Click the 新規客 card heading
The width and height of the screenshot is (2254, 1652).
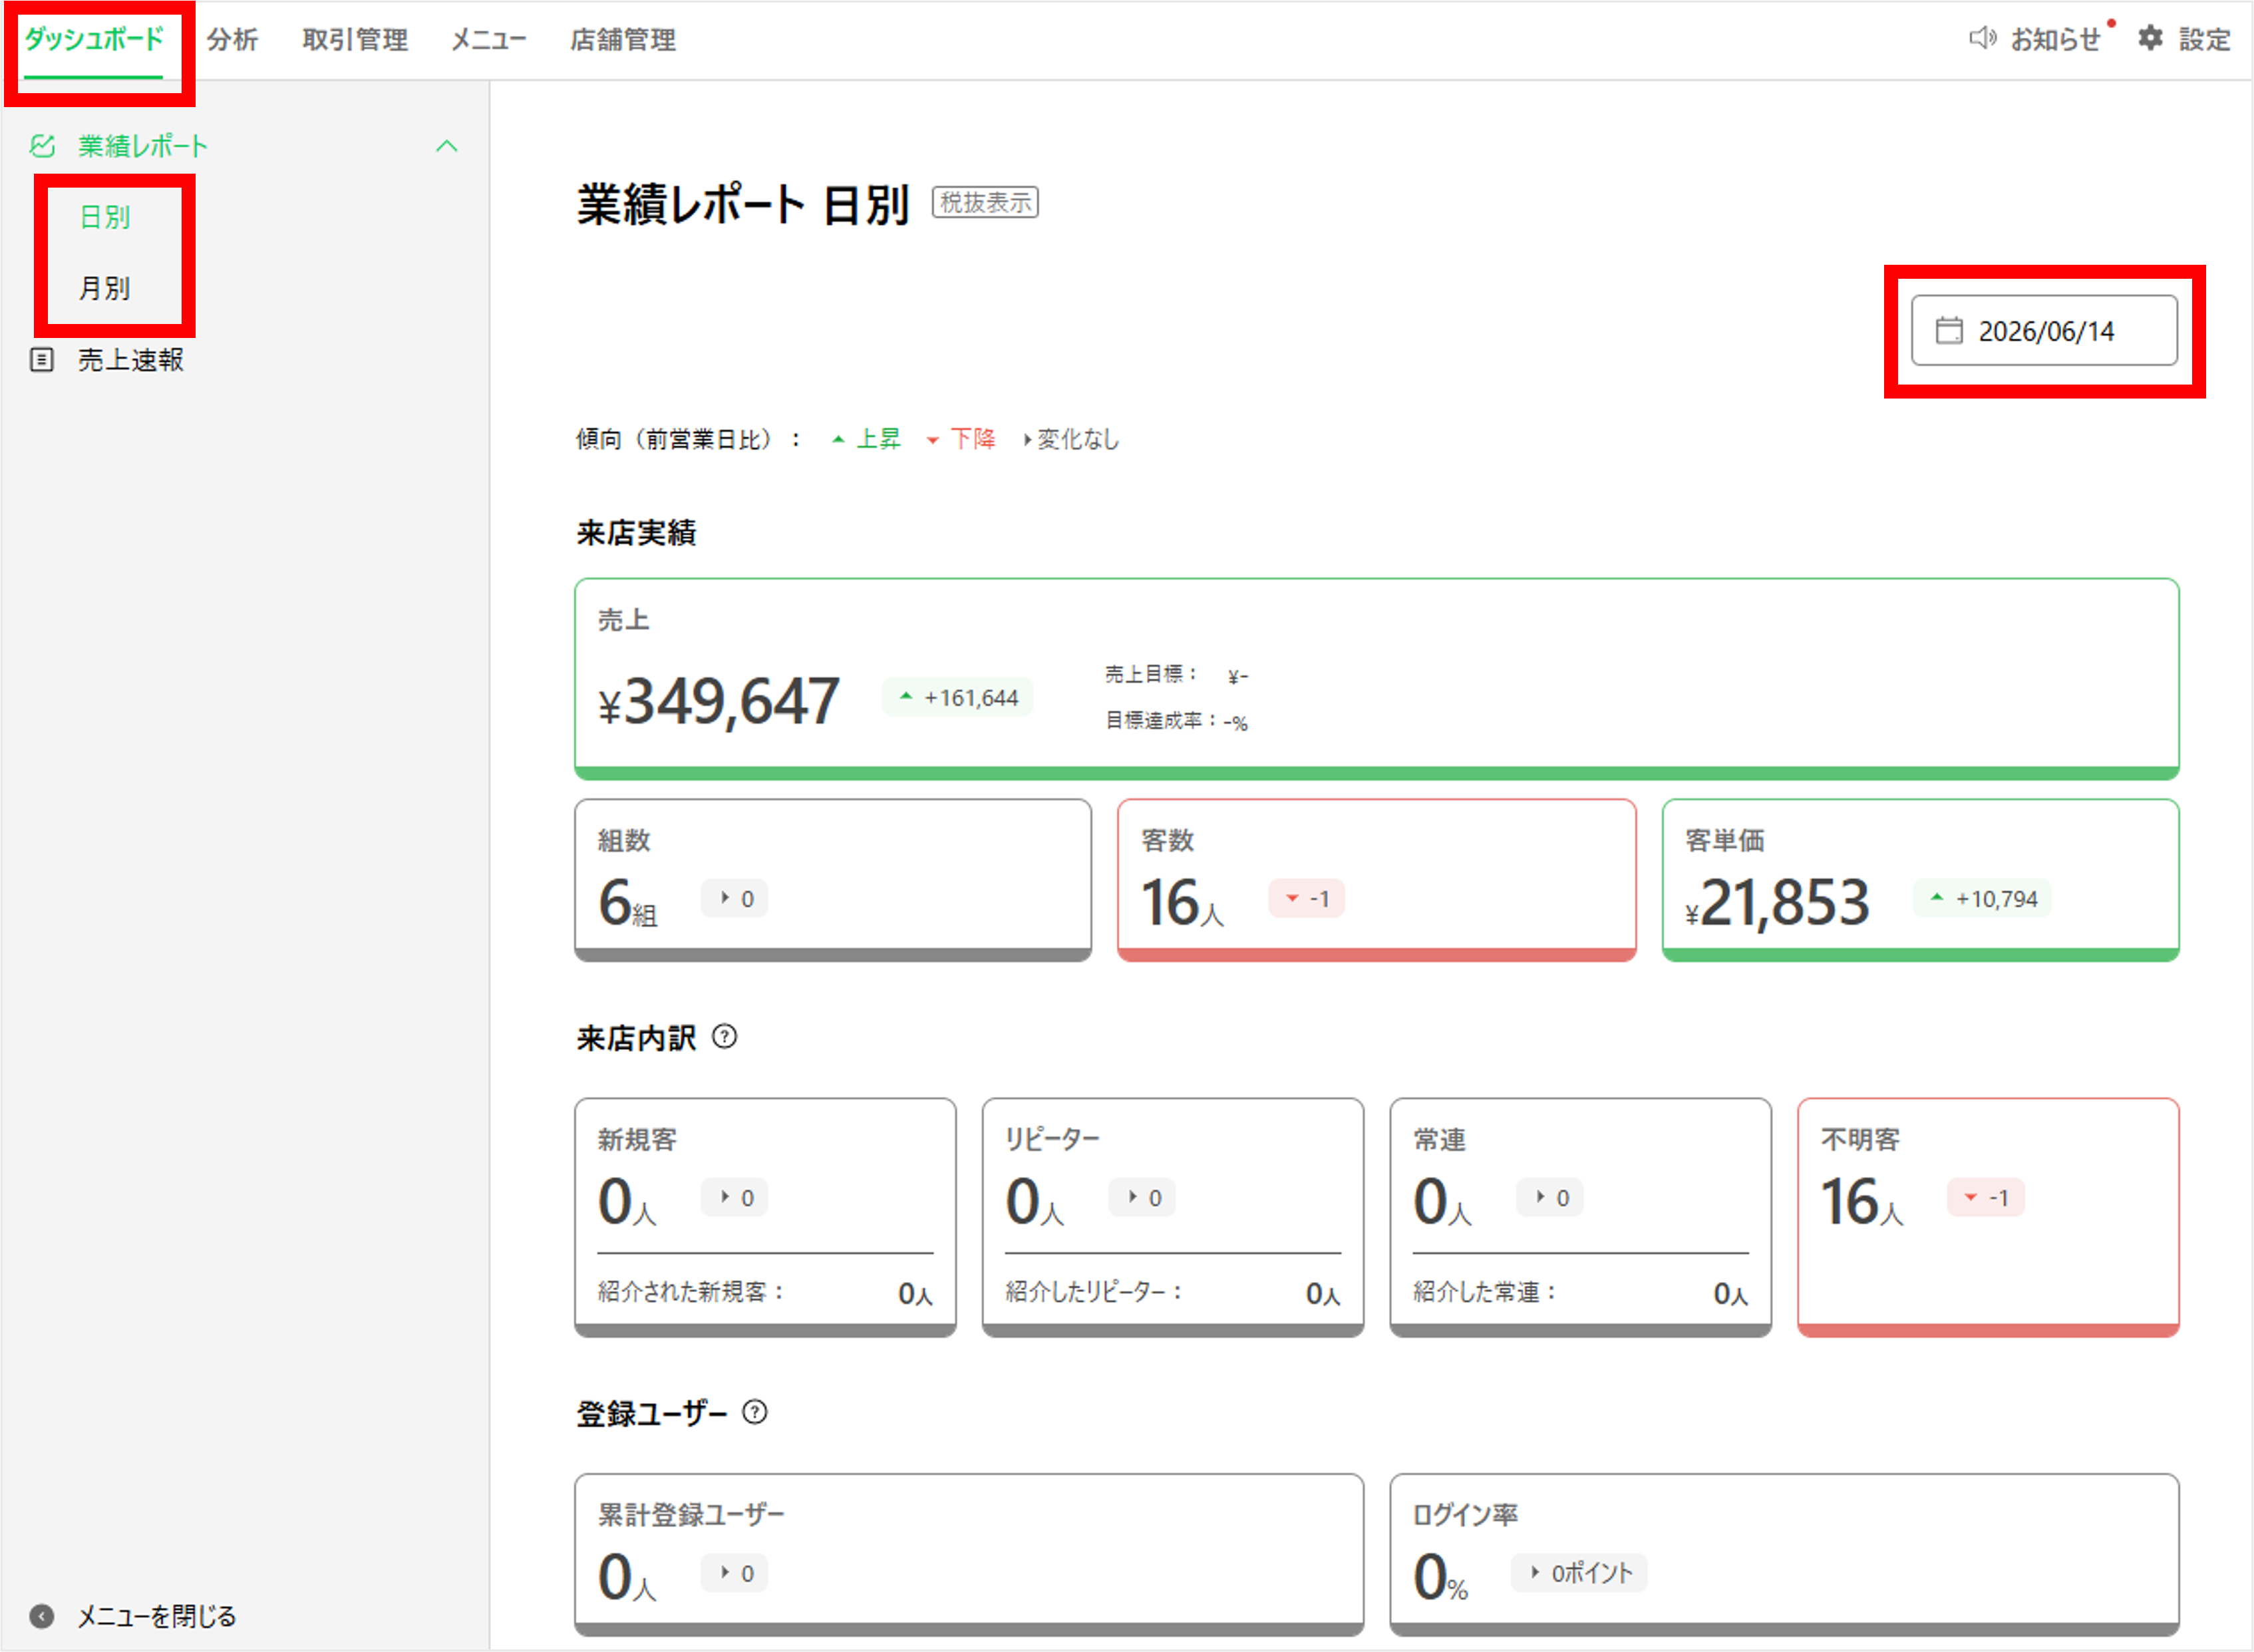[x=637, y=1139]
